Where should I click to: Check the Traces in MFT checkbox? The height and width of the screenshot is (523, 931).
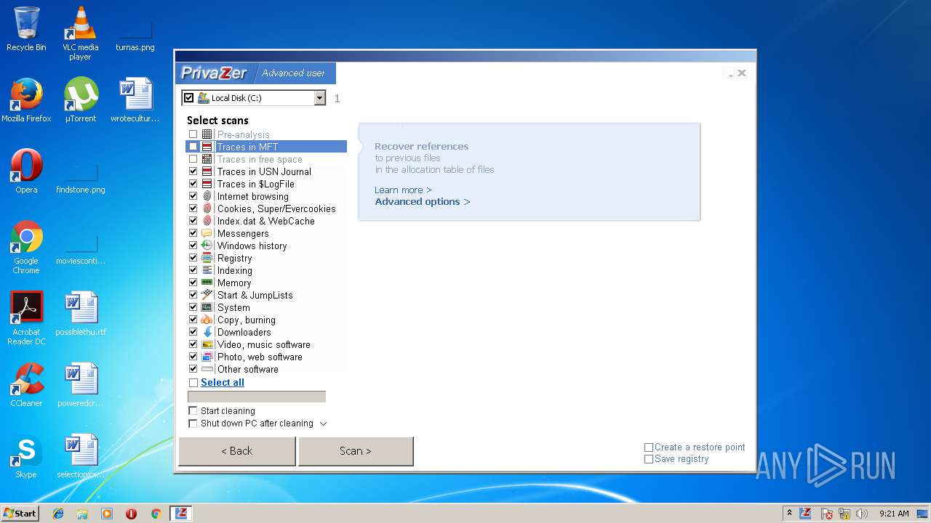[193, 147]
